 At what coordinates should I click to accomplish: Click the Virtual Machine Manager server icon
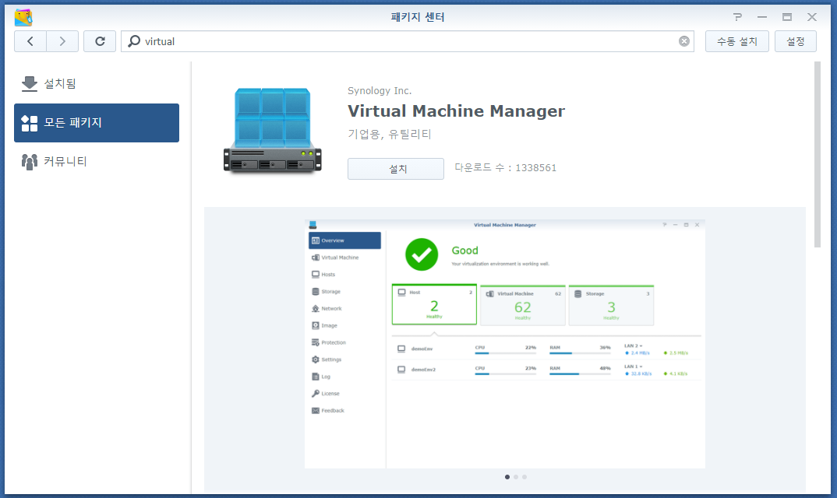click(x=272, y=131)
